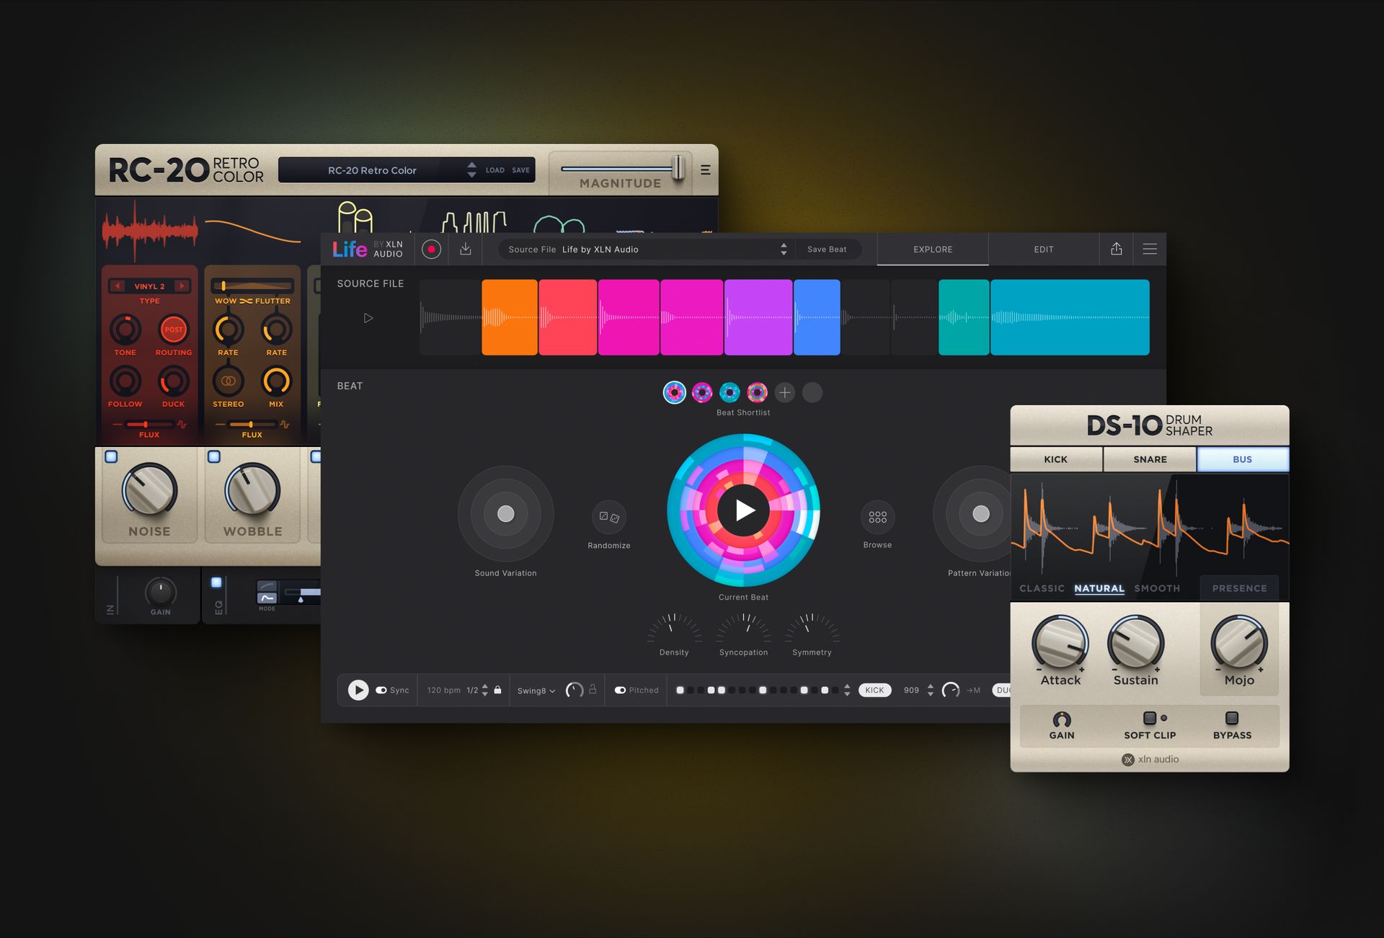Open the Life hamburger menu
This screenshot has width=1384, height=938.
coord(1150,249)
